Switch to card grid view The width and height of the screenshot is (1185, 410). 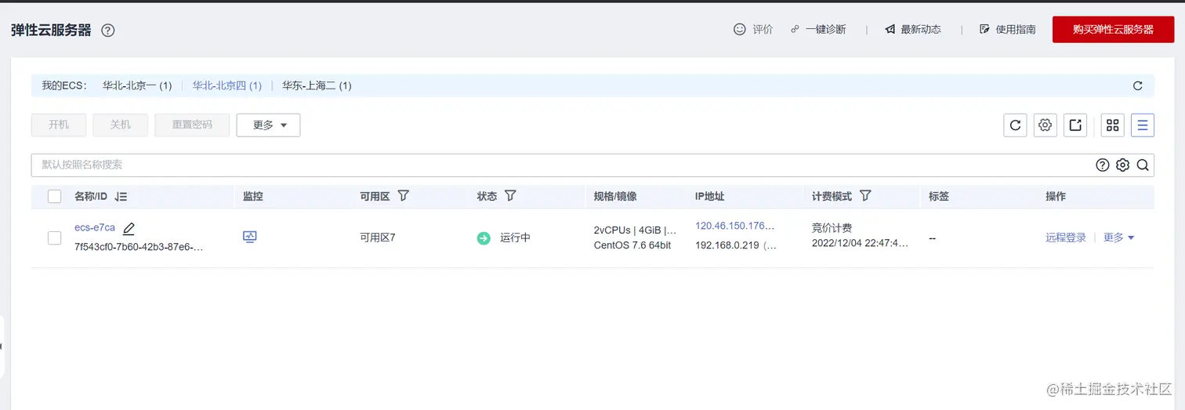click(1113, 125)
